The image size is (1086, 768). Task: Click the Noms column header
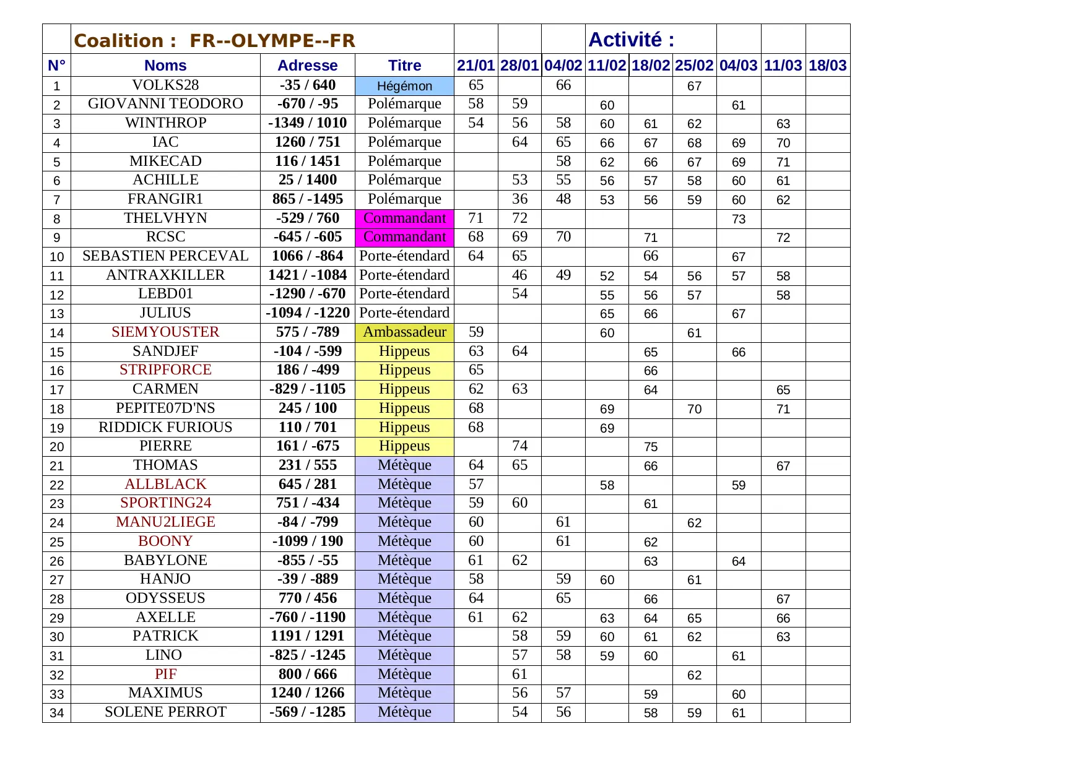coord(165,66)
